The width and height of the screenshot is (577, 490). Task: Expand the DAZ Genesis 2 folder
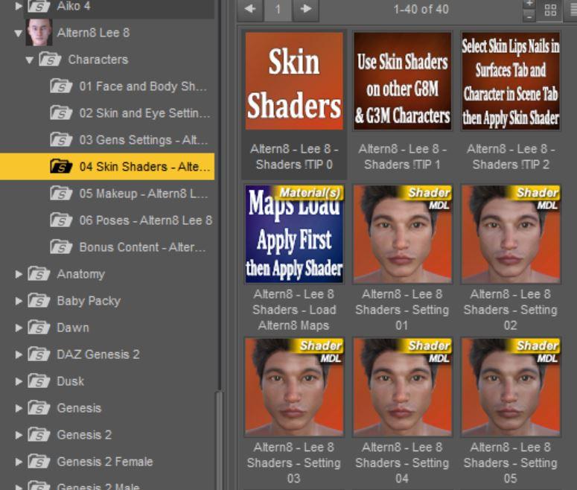click(x=19, y=354)
